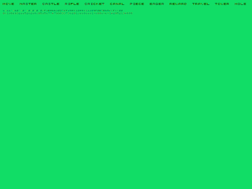Click the MOLE word
Screen dimensions: 252x189
click(240, 4)
